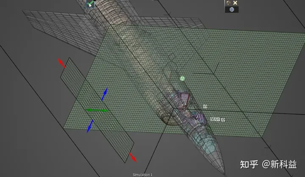Image resolution: width=305 pixels, height=177 pixels.
Task: Grab the upper red arrow handle
Action: click(x=62, y=63)
